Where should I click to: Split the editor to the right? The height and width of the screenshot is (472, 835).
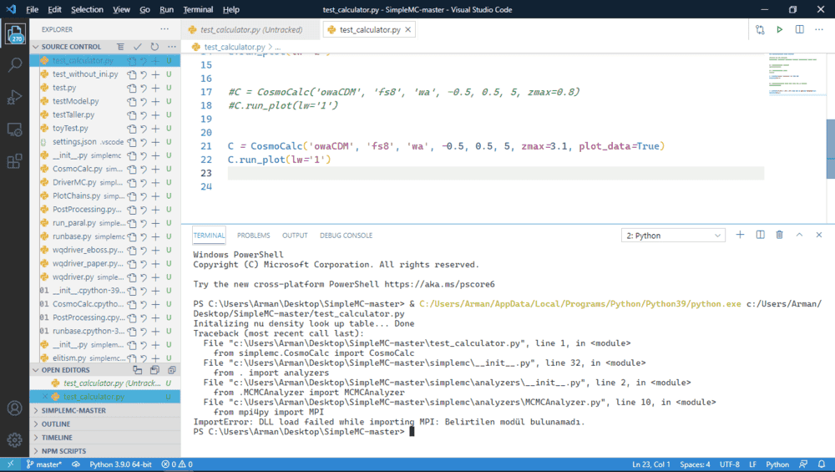800,30
